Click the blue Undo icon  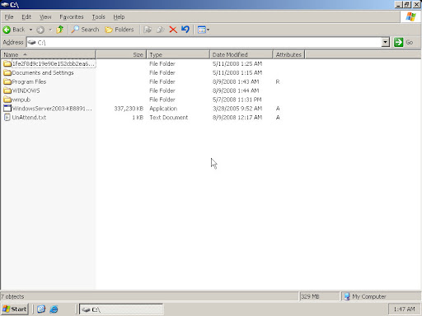pos(185,29)
